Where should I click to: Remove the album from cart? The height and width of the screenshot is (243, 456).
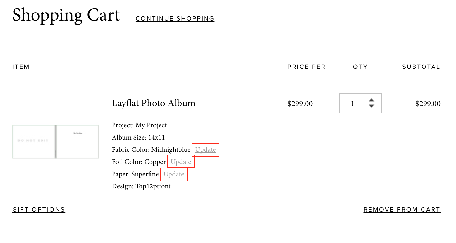(402, 210)
